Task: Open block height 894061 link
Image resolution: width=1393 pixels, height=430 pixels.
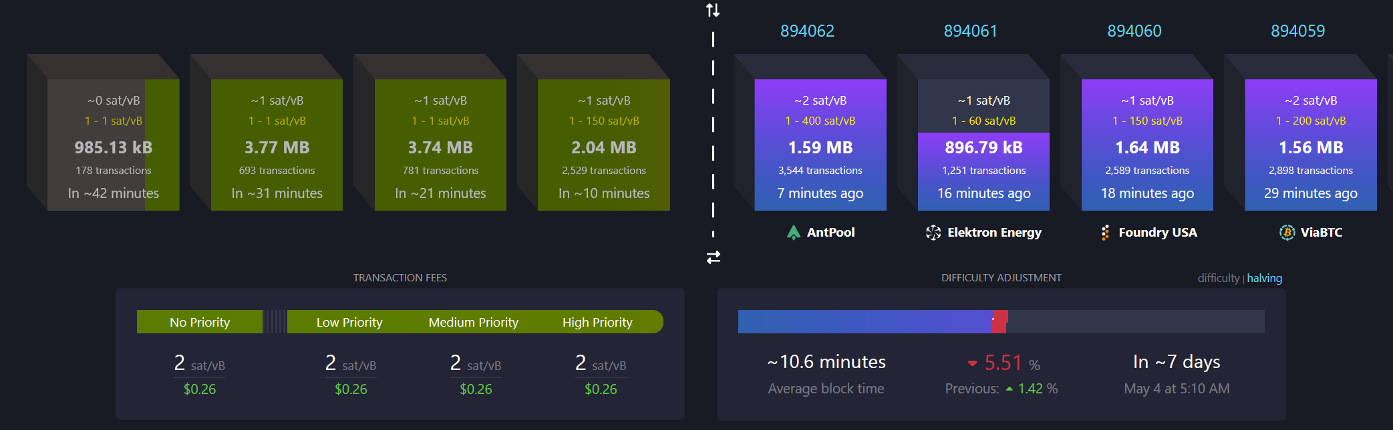Action: click(970, 31)
